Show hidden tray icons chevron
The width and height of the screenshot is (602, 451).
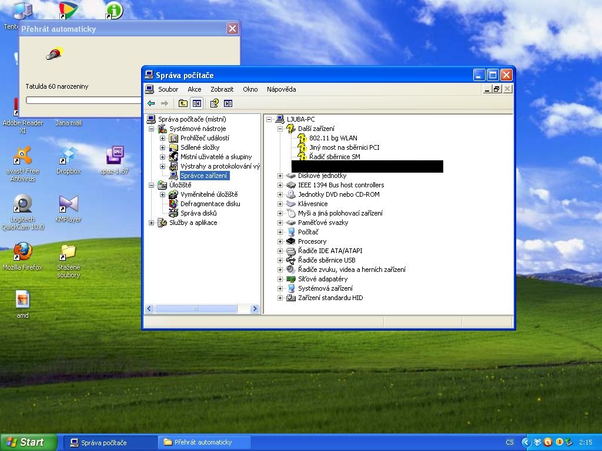click(526, 442)
